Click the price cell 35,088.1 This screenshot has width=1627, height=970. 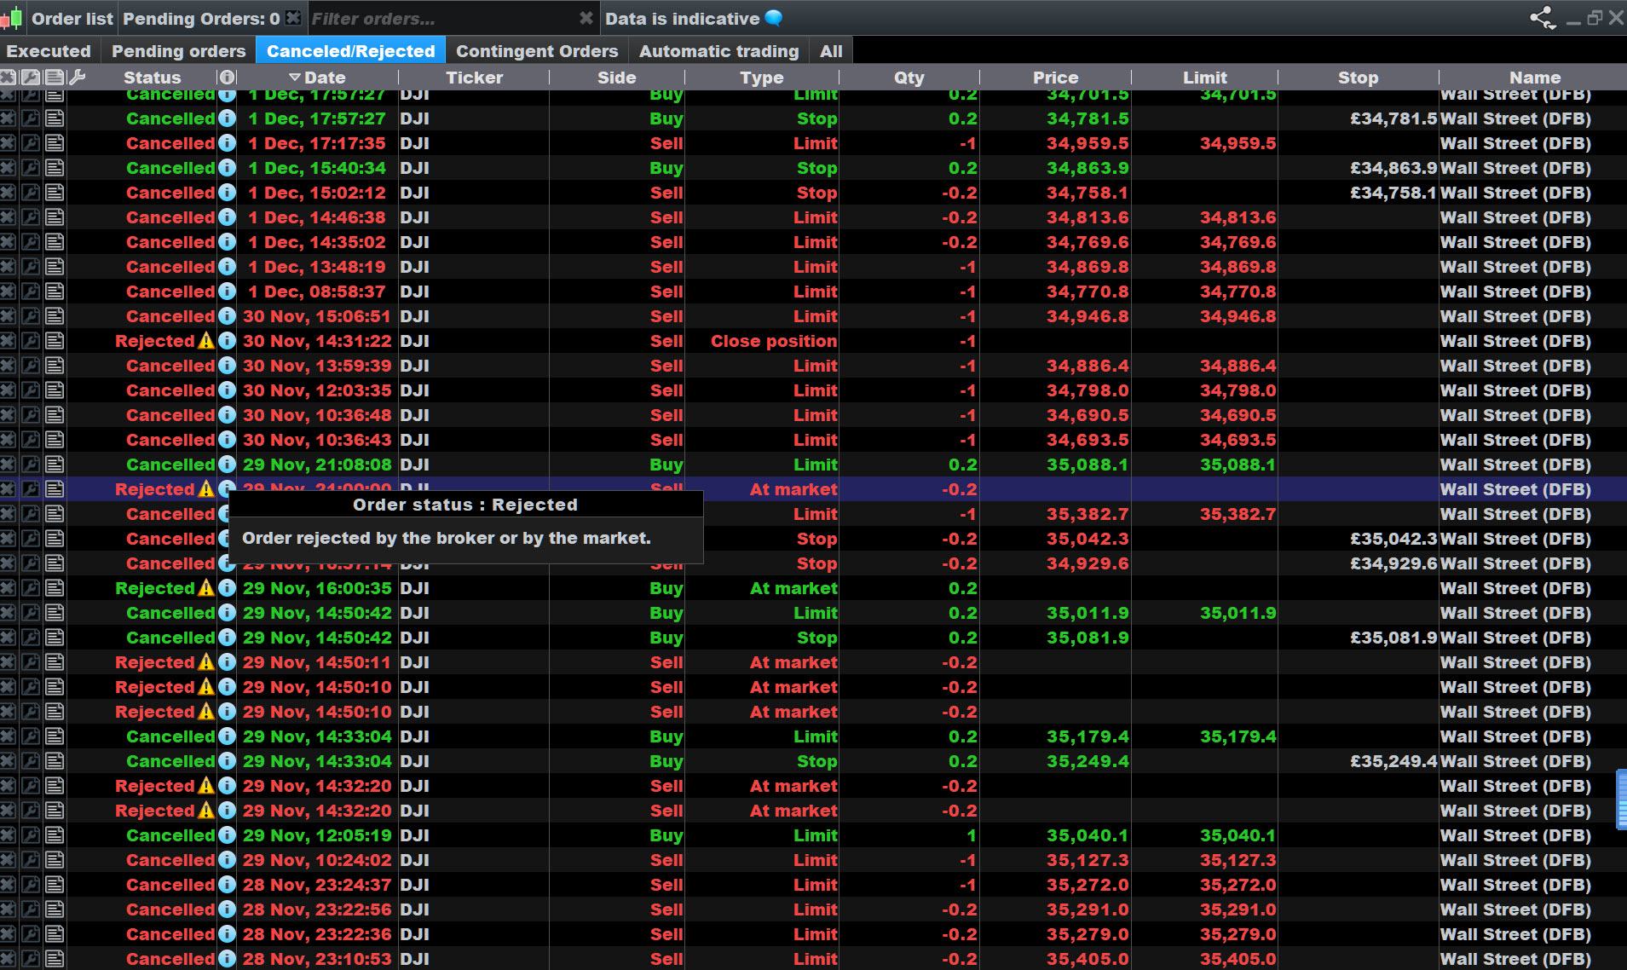click(1088, 465)
